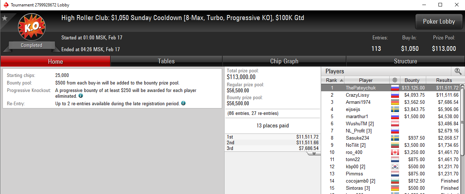Click the favorite star icon in top-left corner

(x=5, y=18)
